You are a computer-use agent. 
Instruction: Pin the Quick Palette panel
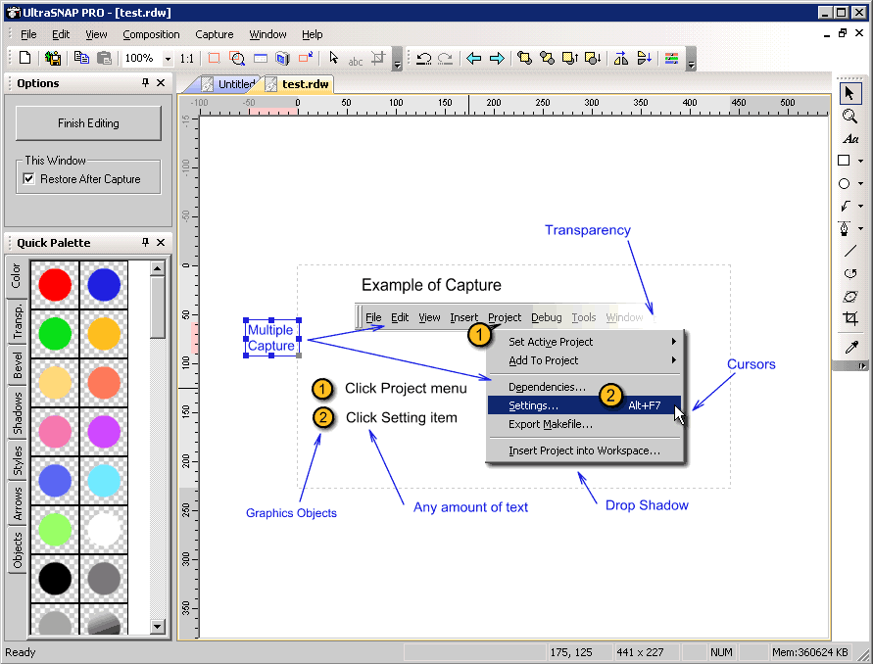[145, 242]
